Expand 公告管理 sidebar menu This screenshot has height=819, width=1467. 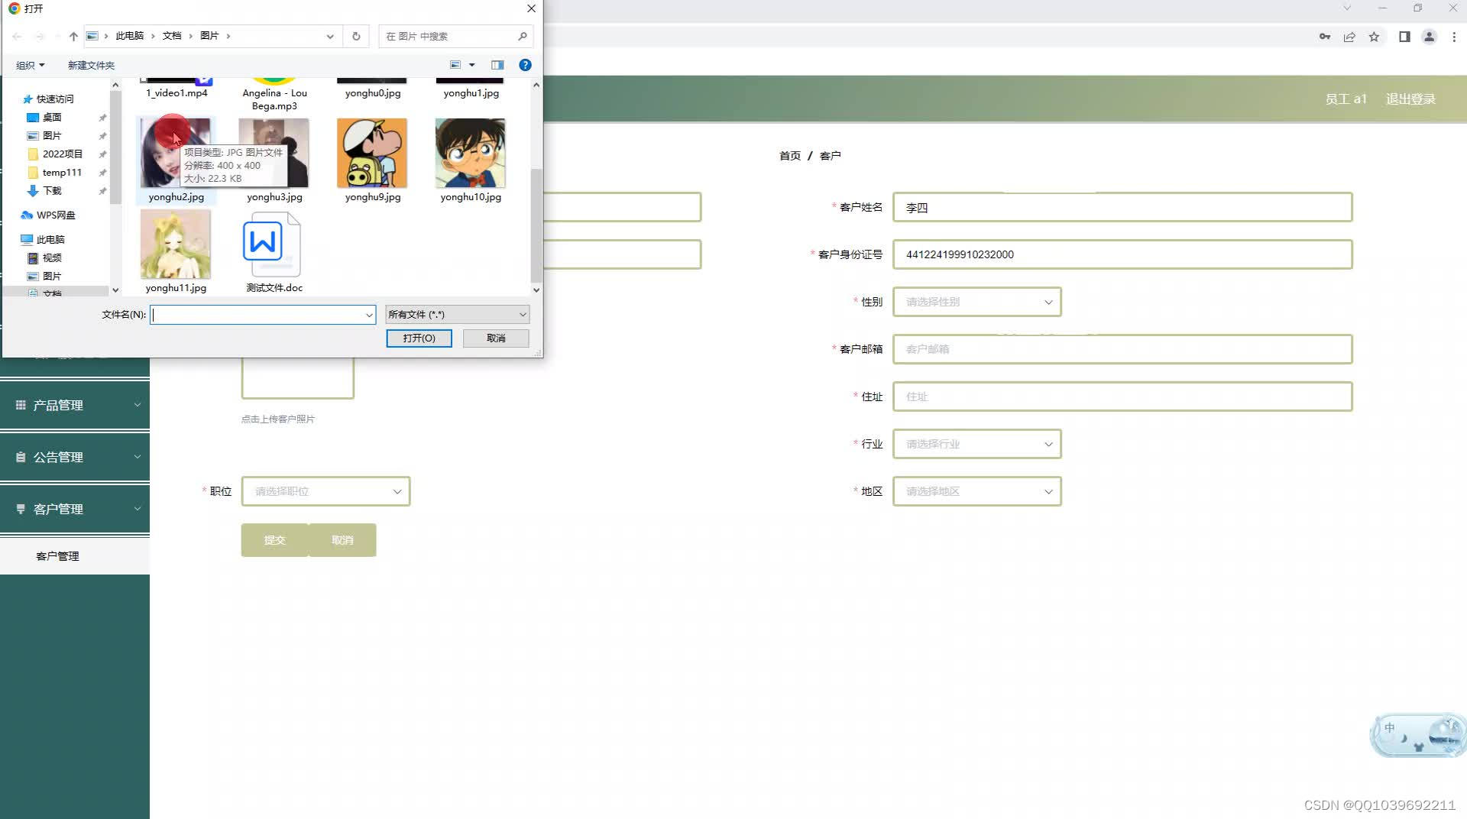tap(75, 457)
